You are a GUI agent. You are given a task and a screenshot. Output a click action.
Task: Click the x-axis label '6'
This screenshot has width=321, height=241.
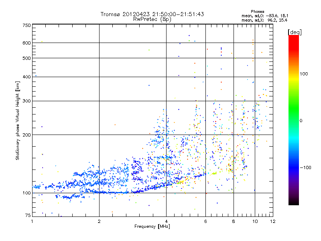[x=205, y=221]
